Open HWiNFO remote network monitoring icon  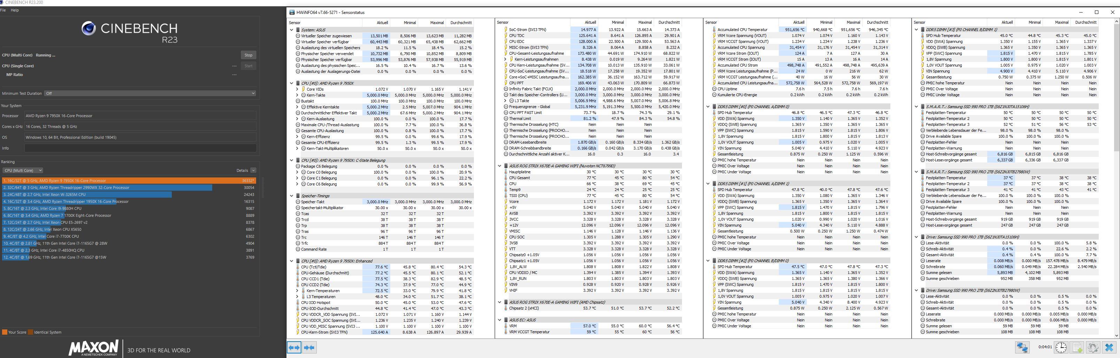coord(1022,347)
